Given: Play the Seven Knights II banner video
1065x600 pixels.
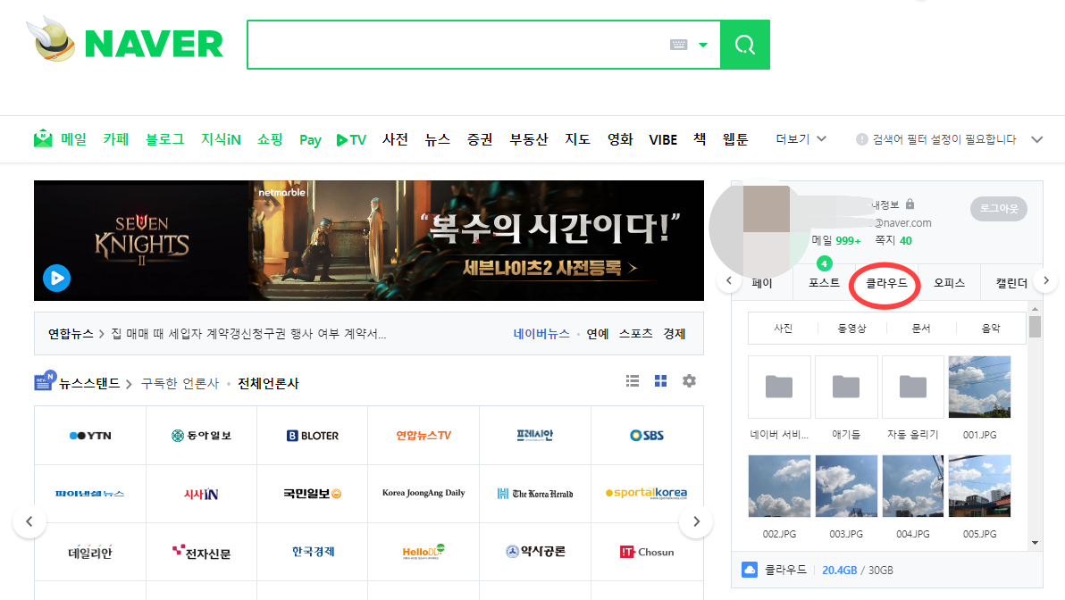Looking at the screenshot, I should coord(57,279).
